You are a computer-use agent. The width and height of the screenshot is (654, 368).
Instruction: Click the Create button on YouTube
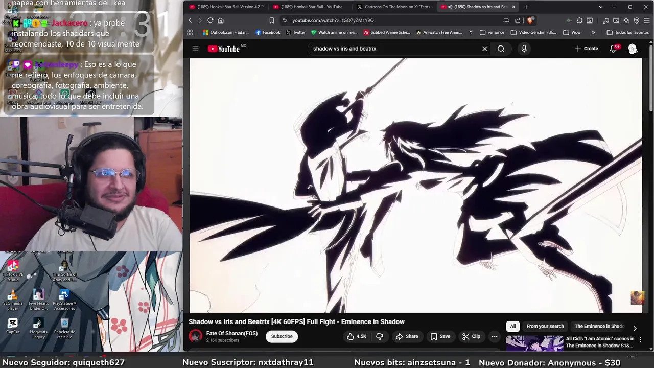pyautogui.click(x=587, y=49)
